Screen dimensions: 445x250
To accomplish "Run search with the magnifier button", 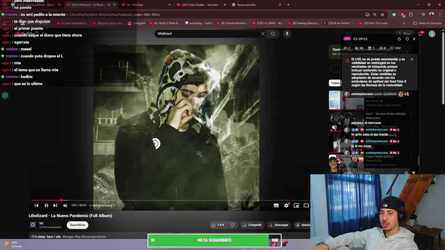I will tap(273, 34).
